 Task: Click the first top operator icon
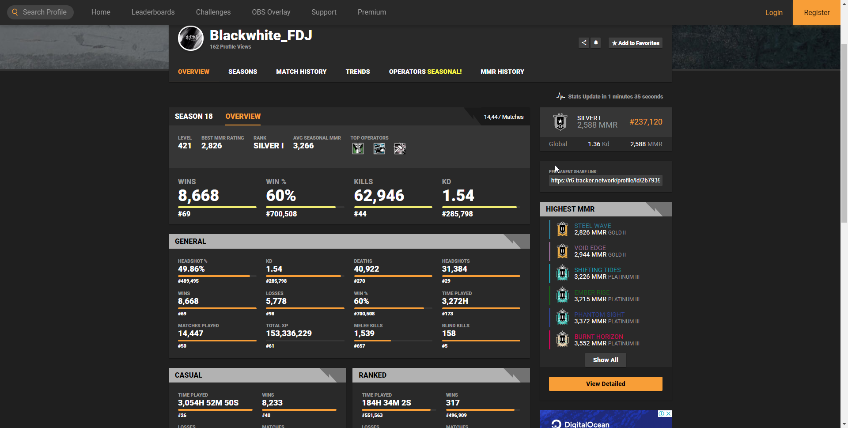coord(358,149)
